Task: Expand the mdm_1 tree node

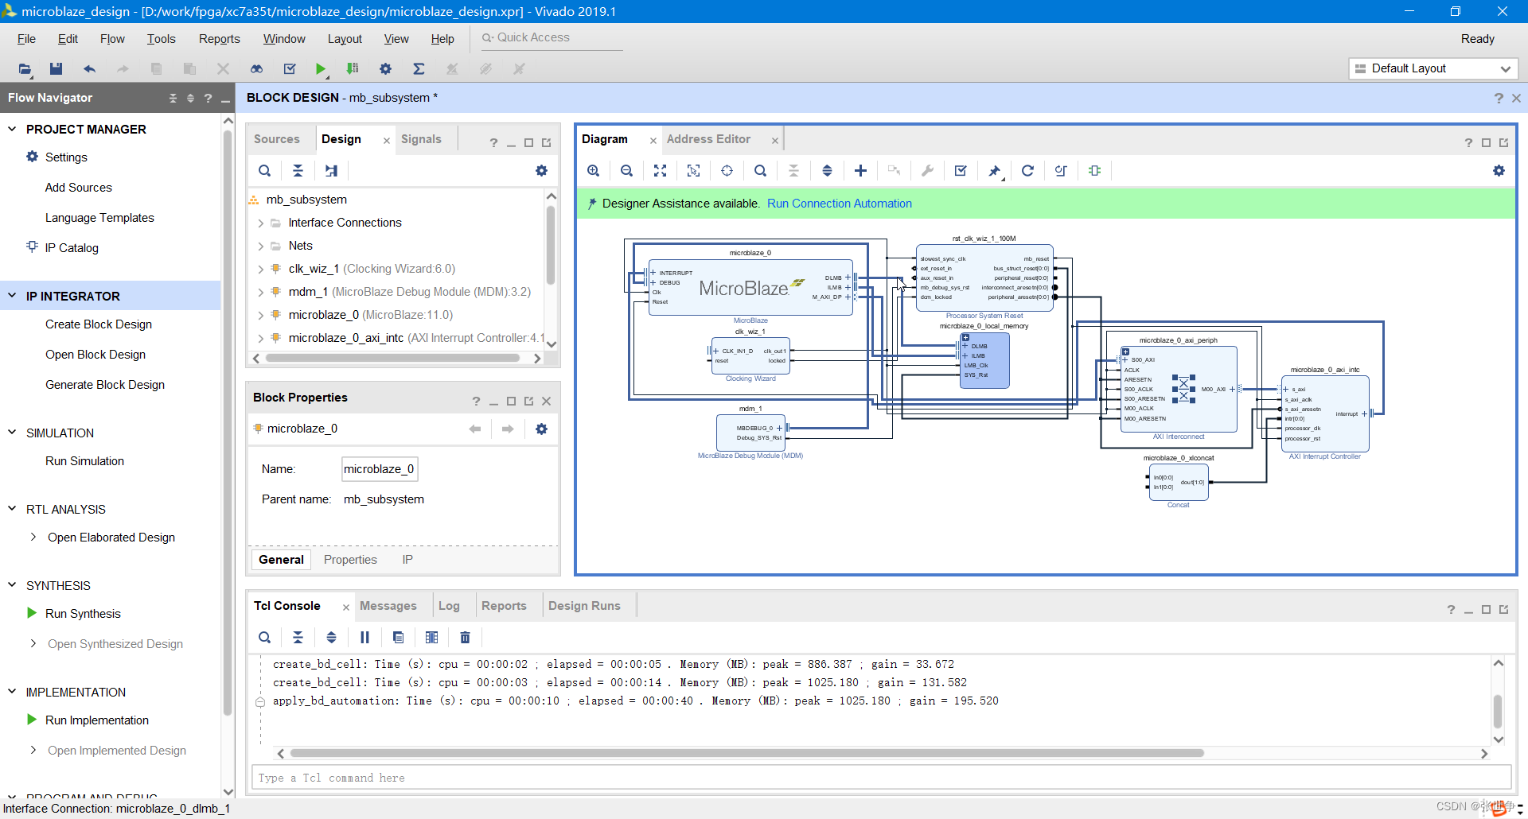Action: tap(260, 293)
